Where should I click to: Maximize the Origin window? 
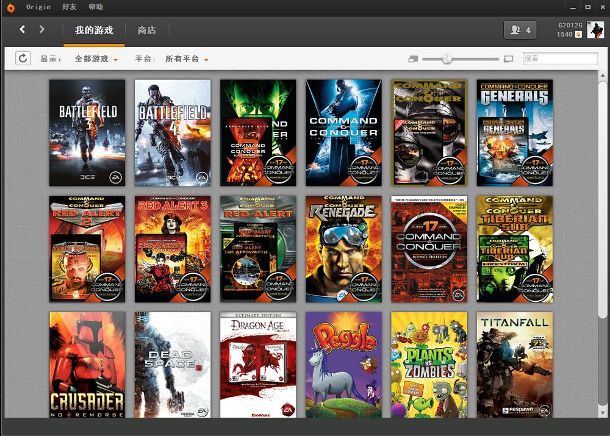point(588,7)
